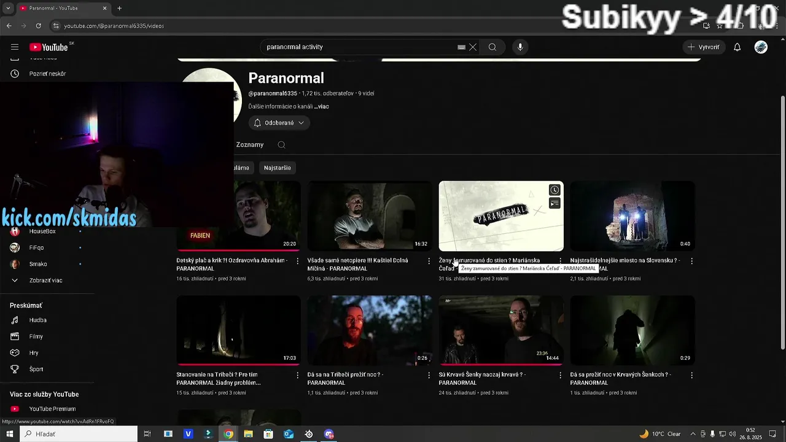The image size is (786, 442).
Task: Open options menu for the Krvavé Šenky naozaj krvavé video
Action: point(561,375)
